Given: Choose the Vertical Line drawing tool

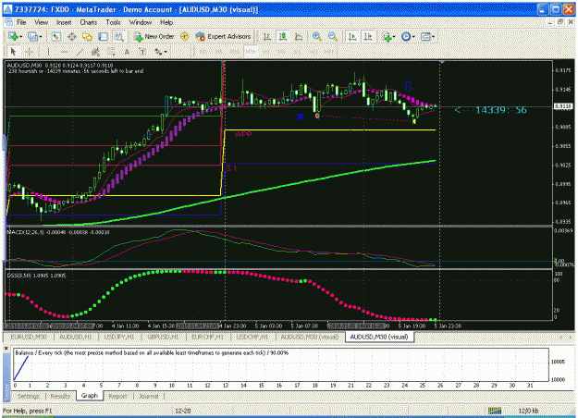Looking at the screenshot, I should (48, 52).
